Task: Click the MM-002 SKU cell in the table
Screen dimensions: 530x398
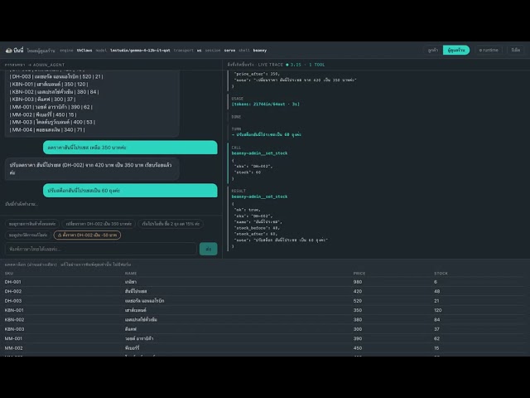Action: [x=14, y=348]
